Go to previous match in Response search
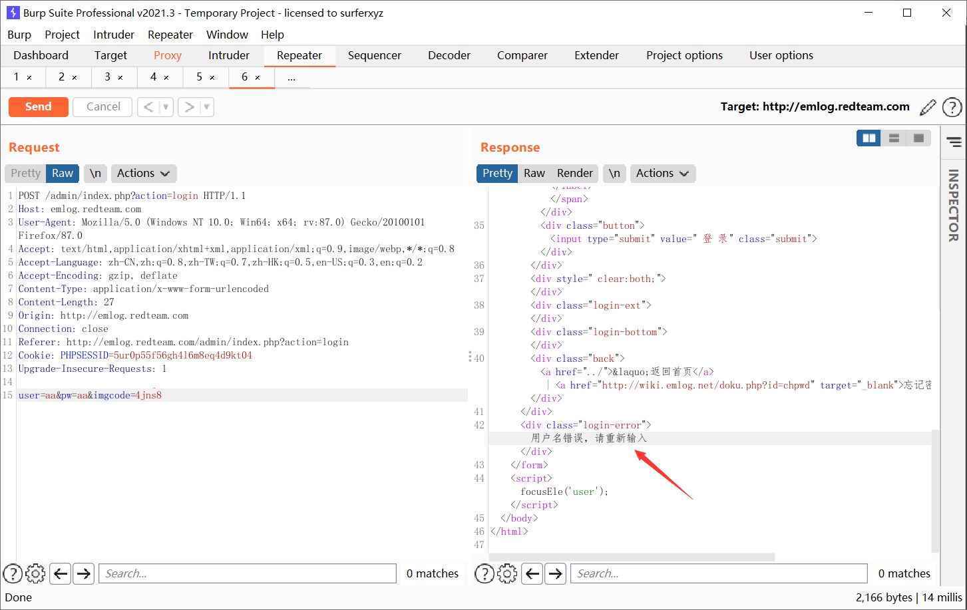This screenshot has width=967, height=610. coord(532,573)
